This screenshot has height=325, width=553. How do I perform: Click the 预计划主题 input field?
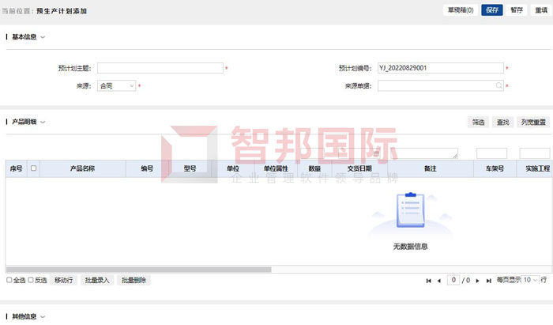point(160,68)
